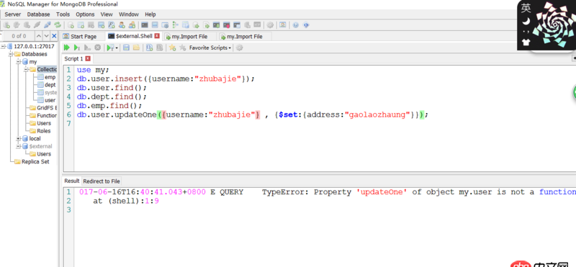The image size is (576, 267).
Task: Select the dept collection in tree
Action: (50, 85)
